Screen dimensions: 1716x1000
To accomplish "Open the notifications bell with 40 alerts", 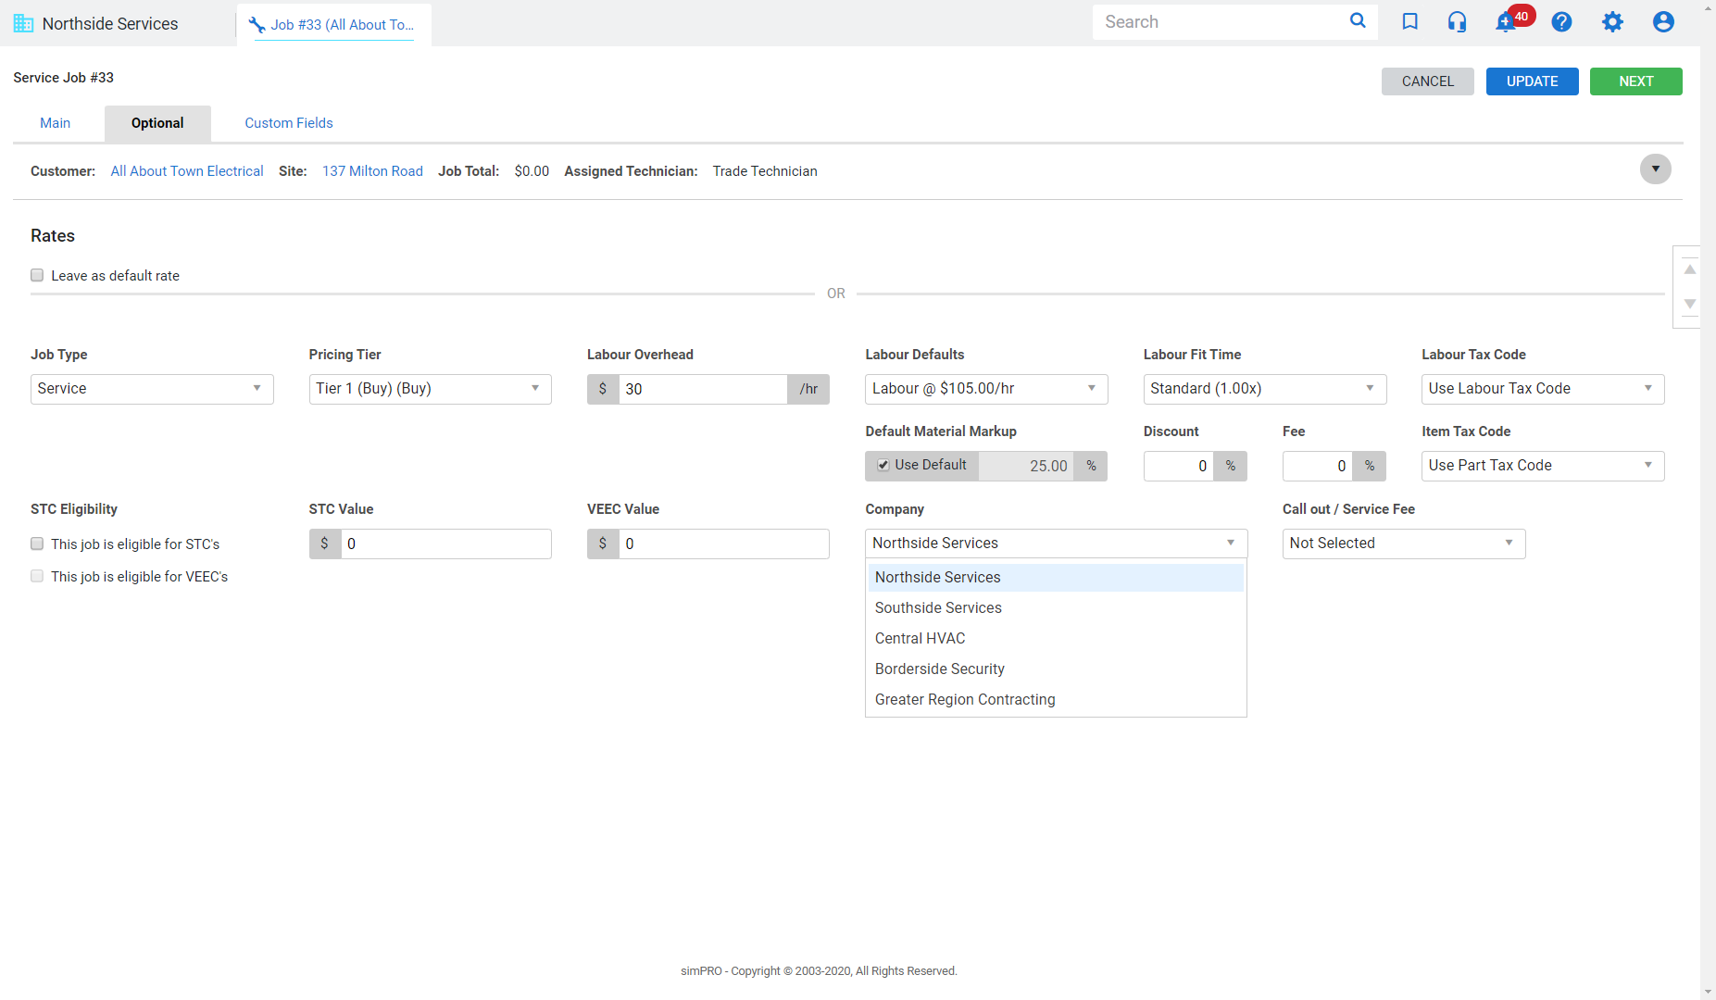I will point(1505,21).
